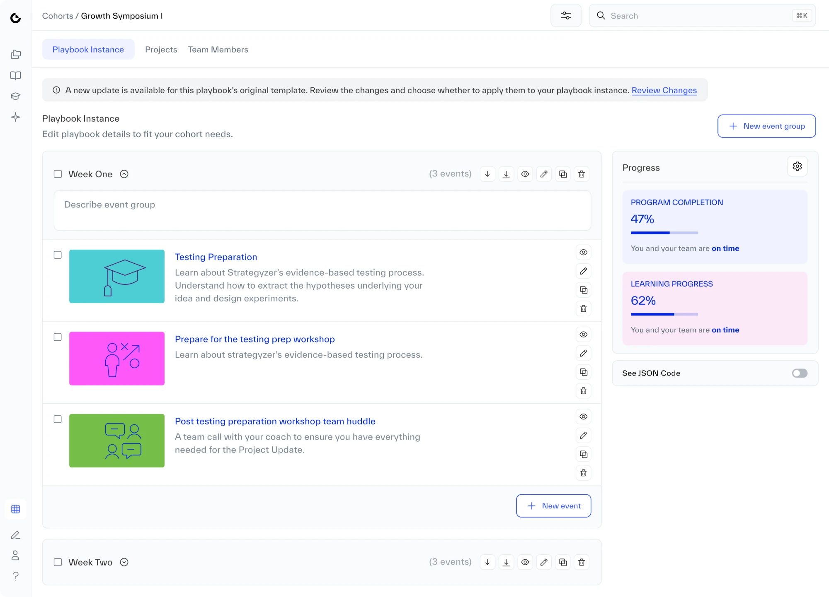Image resolution: width=829 pixels, height=597 pixels.
Task: Click the pencil edit icon in the sidebar
Action: (15, 535)
